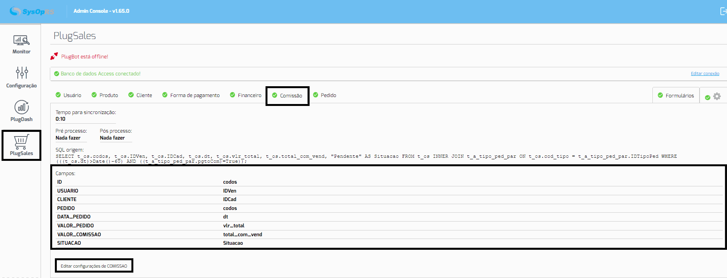Click the IDVen mapped value
The image size is (727, 278).
tap(230, 191)
